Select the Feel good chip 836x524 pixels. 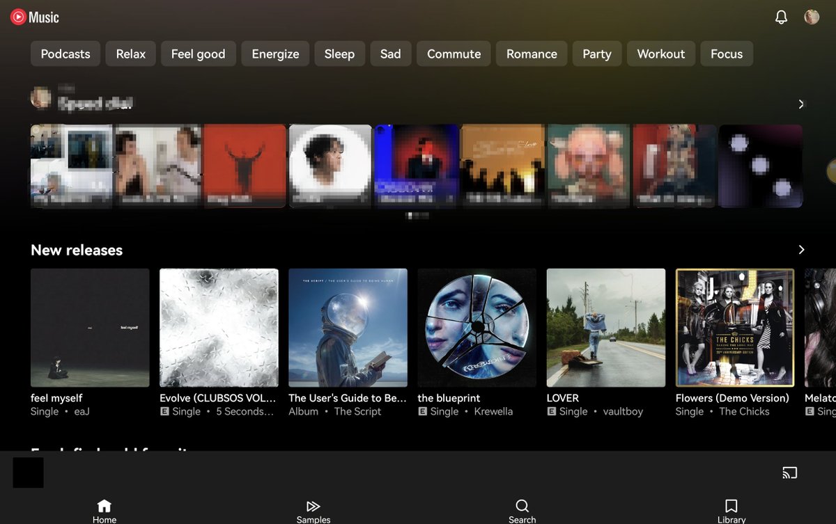(x=199, y=54)
